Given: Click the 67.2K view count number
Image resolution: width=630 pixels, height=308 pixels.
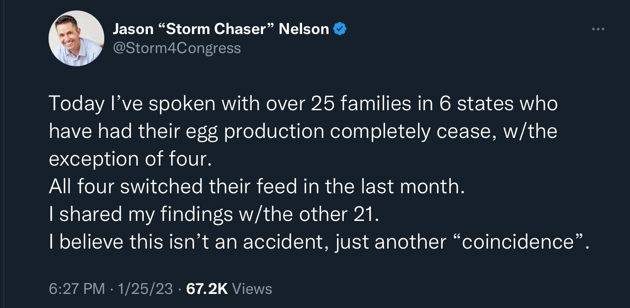Looking at the screenshot, I should tap(207, 289).
